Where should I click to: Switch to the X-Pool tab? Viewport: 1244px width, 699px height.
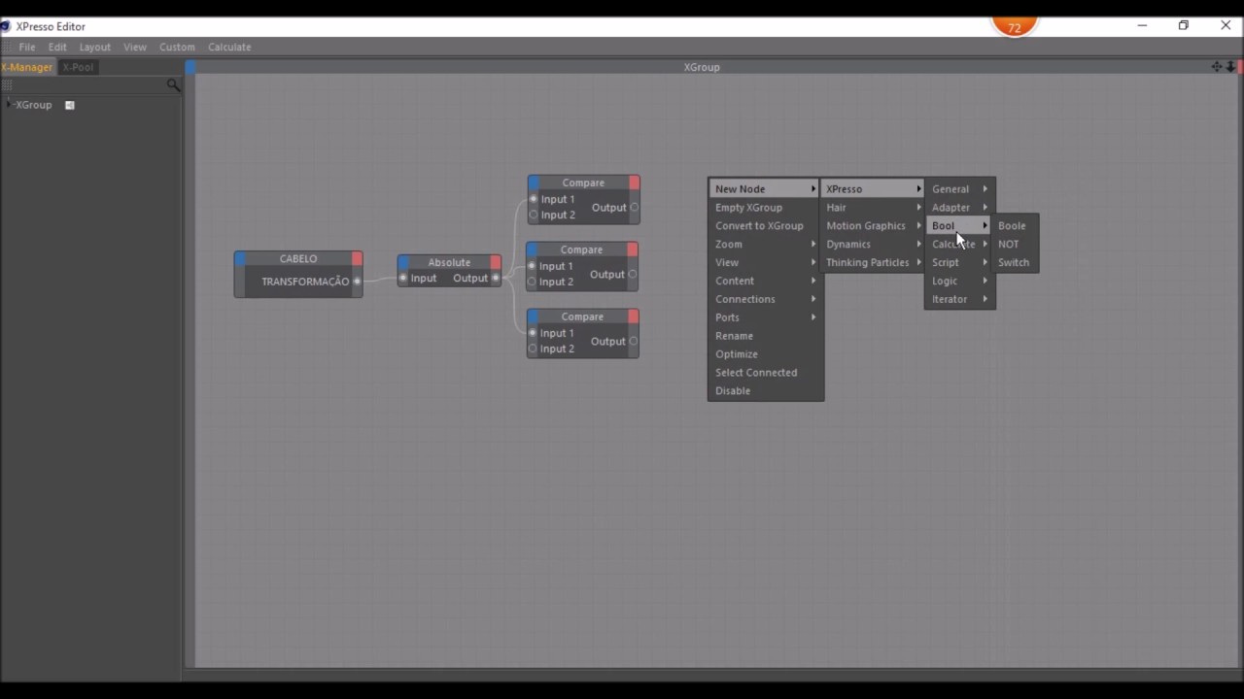pyautogui.click(x=78, y=67)
